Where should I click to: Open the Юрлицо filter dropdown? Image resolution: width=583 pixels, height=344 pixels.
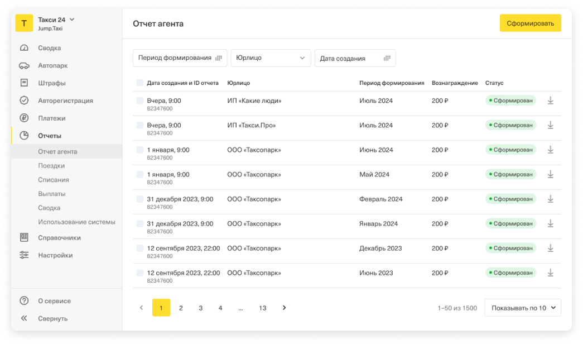pos(271,58)
